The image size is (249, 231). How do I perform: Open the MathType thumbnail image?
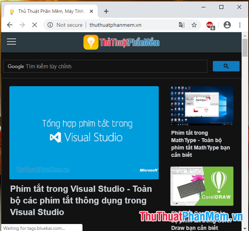202,106
